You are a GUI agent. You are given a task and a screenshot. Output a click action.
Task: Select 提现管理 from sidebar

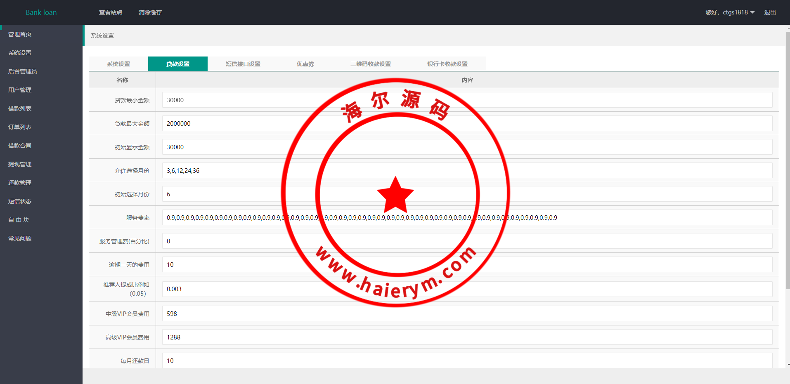[x=20, y=164]
